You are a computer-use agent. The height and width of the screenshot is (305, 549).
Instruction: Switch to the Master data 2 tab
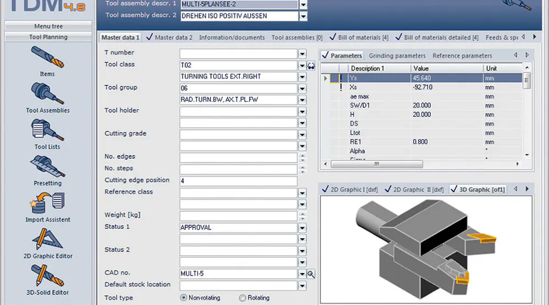click(170, 37)
